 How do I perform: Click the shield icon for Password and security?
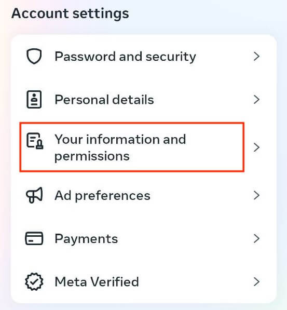coord(34,57)
